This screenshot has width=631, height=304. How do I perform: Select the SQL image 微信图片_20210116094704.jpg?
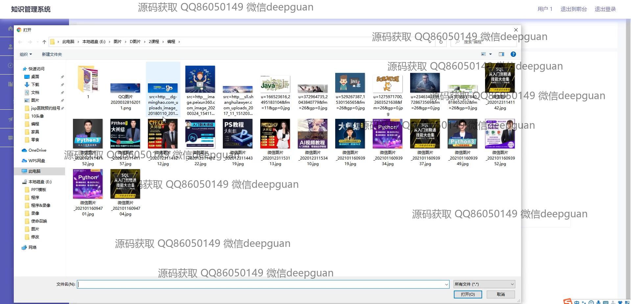pyautogui.click(x=125, y=193)
